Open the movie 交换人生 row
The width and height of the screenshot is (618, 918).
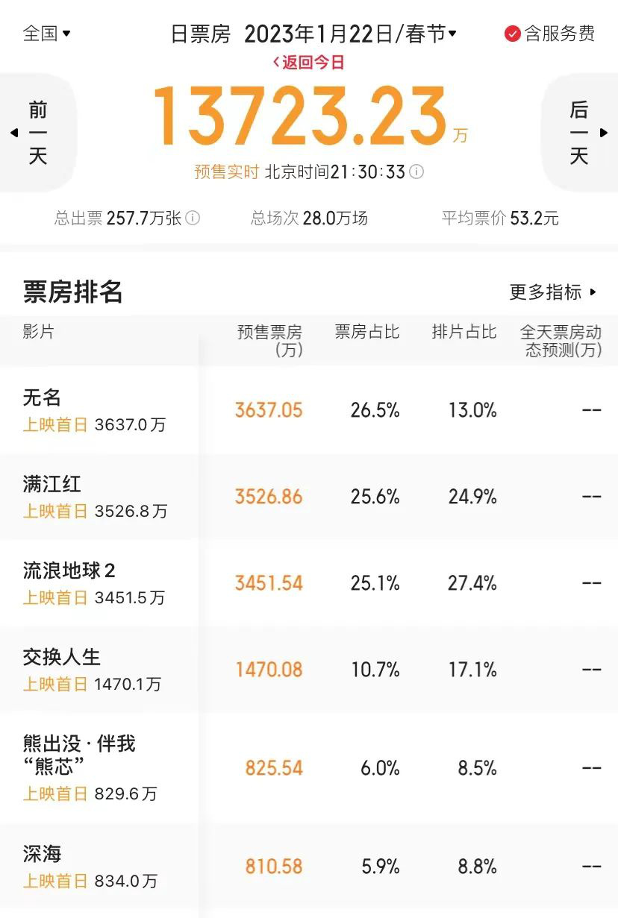(x=309, y=670)
